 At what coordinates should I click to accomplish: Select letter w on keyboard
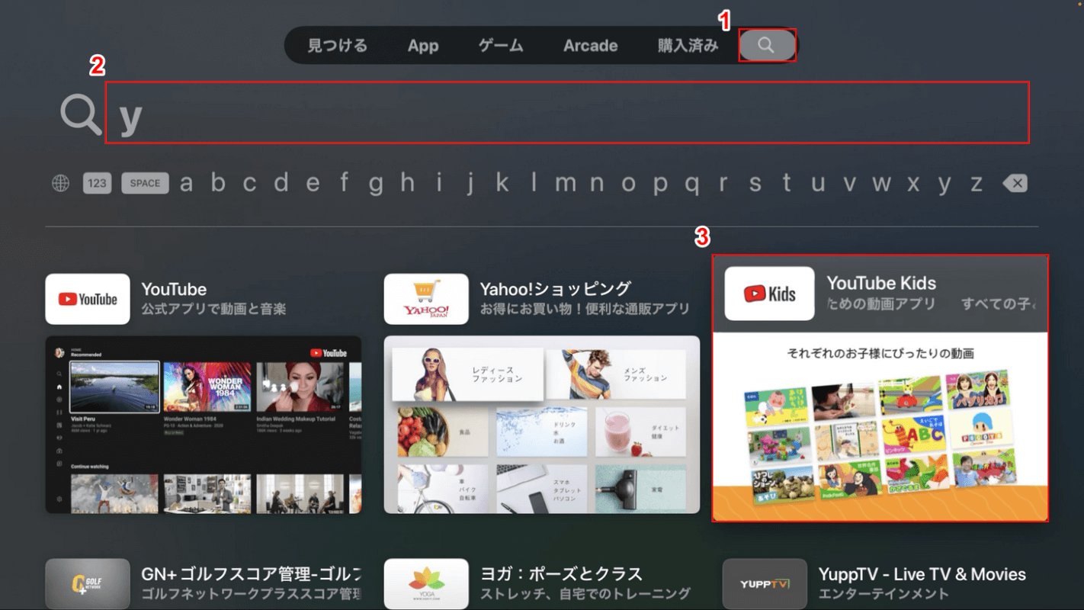pos(881,184)
